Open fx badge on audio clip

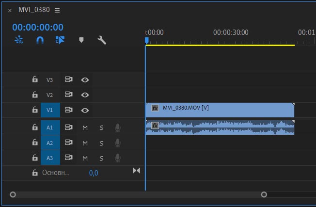[x=155, y=126]
